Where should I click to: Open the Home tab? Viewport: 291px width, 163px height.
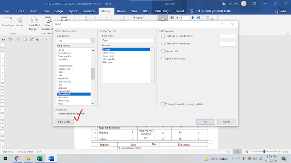[x=20, y=11]
